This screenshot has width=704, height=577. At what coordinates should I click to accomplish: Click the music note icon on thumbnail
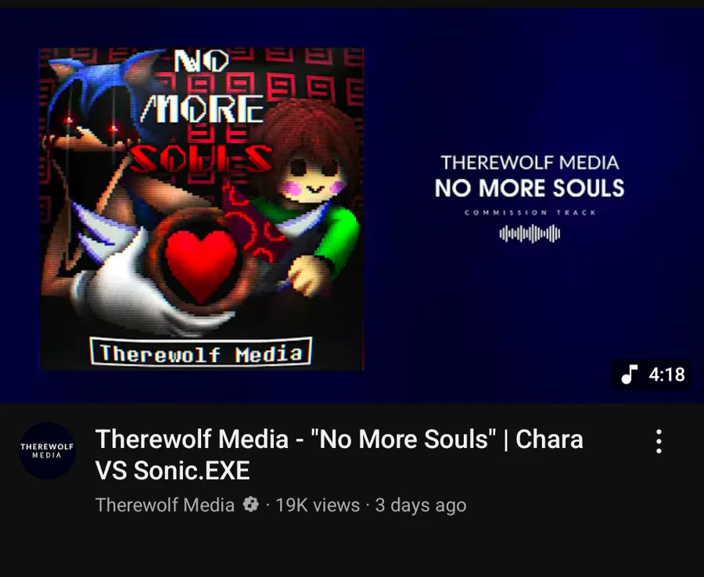(630, 375)
